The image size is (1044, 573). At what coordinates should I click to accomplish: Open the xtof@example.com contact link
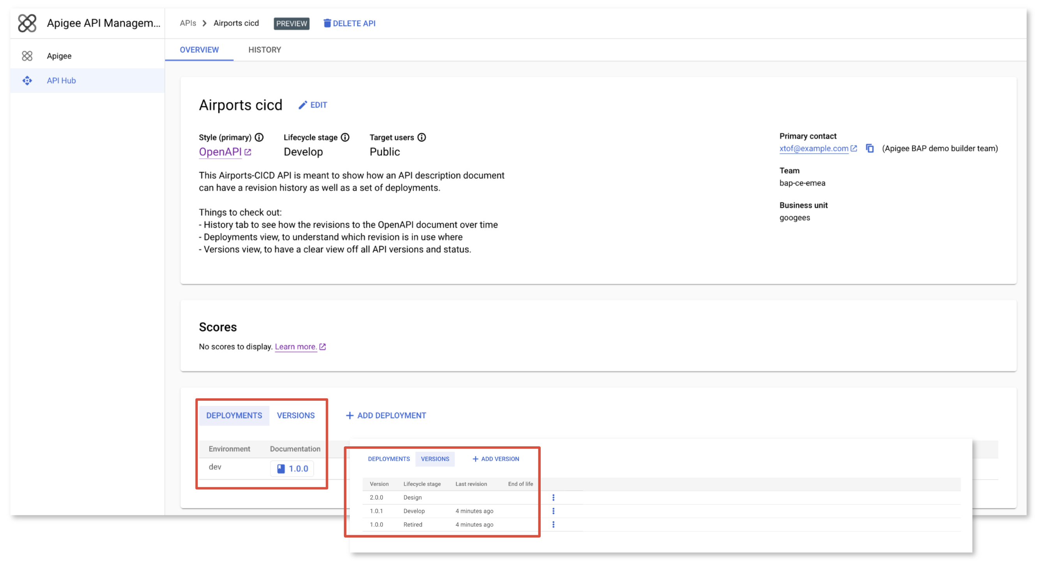click(x=814, y=149)
